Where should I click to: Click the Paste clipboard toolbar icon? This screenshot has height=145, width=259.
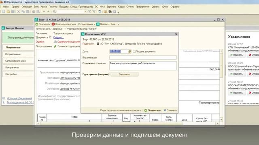28,12
